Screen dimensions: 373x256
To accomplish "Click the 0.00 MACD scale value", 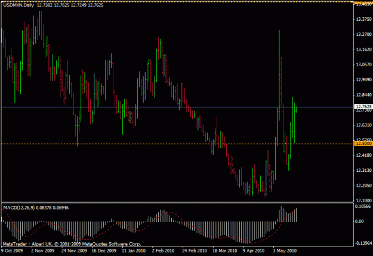I will pyautogui.click(x=359, y=221).
